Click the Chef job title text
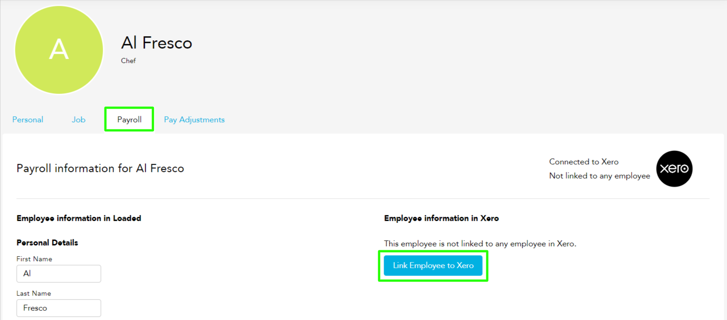The height and width of the screenshot is (320, 727). tap(128, 61)
